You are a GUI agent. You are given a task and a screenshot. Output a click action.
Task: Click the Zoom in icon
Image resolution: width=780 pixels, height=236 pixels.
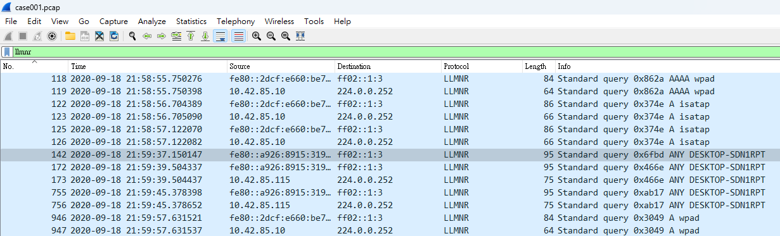(257, 36)
